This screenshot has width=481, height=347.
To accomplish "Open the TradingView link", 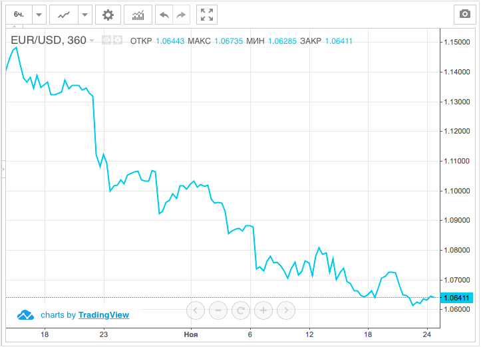I will pos(103,315).
